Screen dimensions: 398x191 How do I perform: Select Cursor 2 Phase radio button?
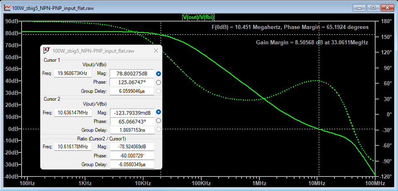(x=159, y=121)
